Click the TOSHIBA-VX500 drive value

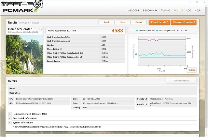click(x=92, y=99)
